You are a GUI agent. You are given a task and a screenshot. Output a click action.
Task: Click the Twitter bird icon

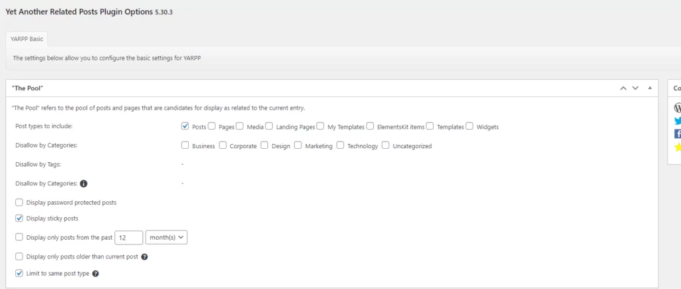677,121
